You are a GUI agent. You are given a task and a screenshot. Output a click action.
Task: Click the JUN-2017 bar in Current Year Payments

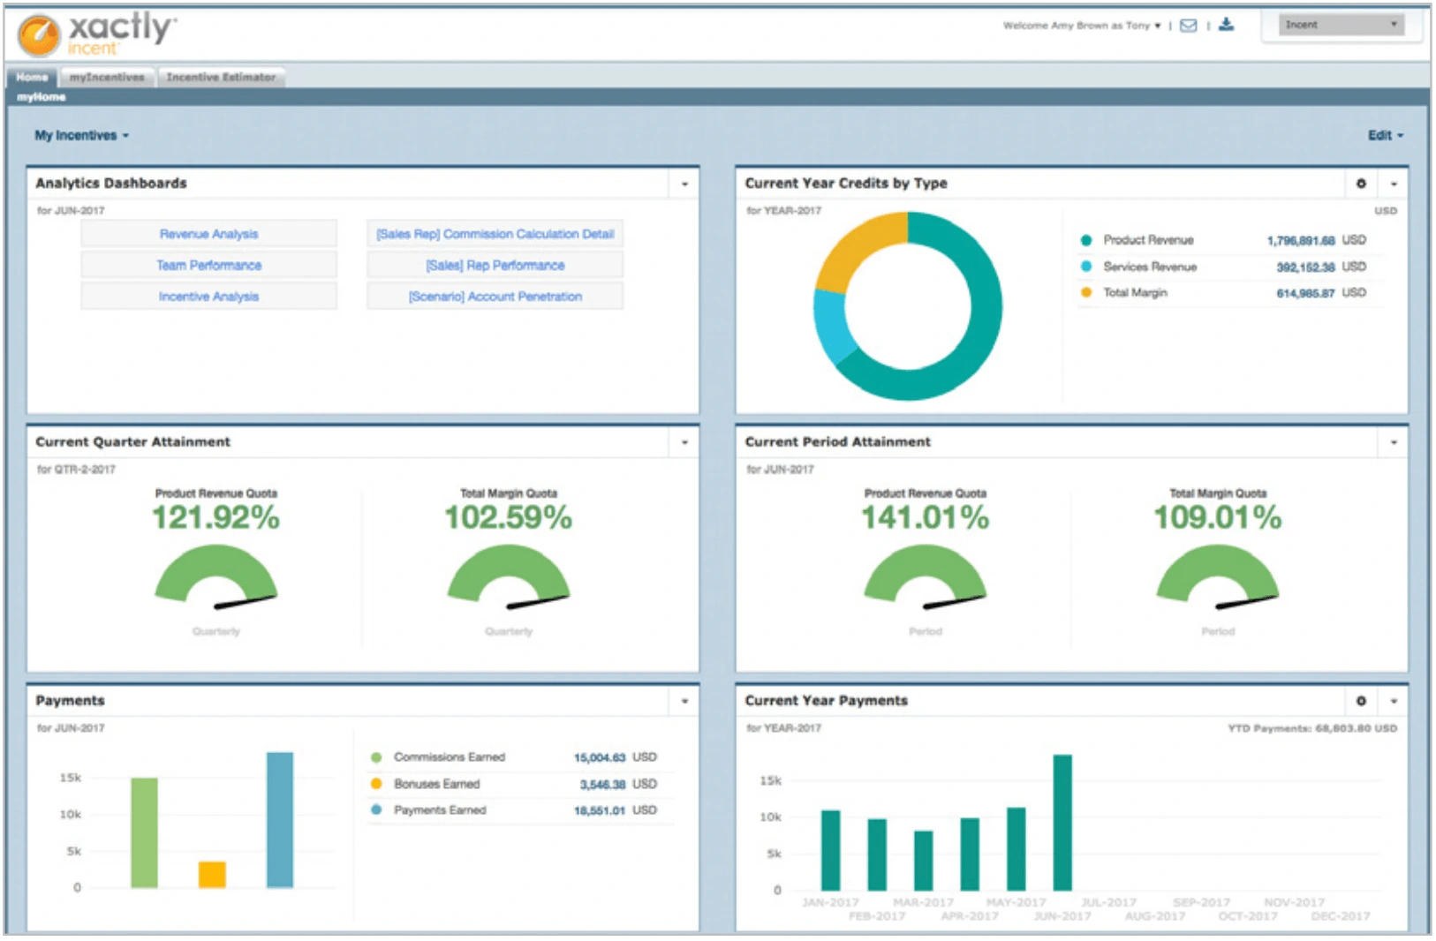(1062, 823)
